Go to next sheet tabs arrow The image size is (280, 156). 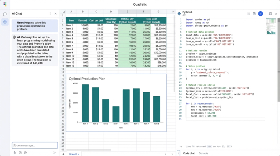(x=172, y=154)
